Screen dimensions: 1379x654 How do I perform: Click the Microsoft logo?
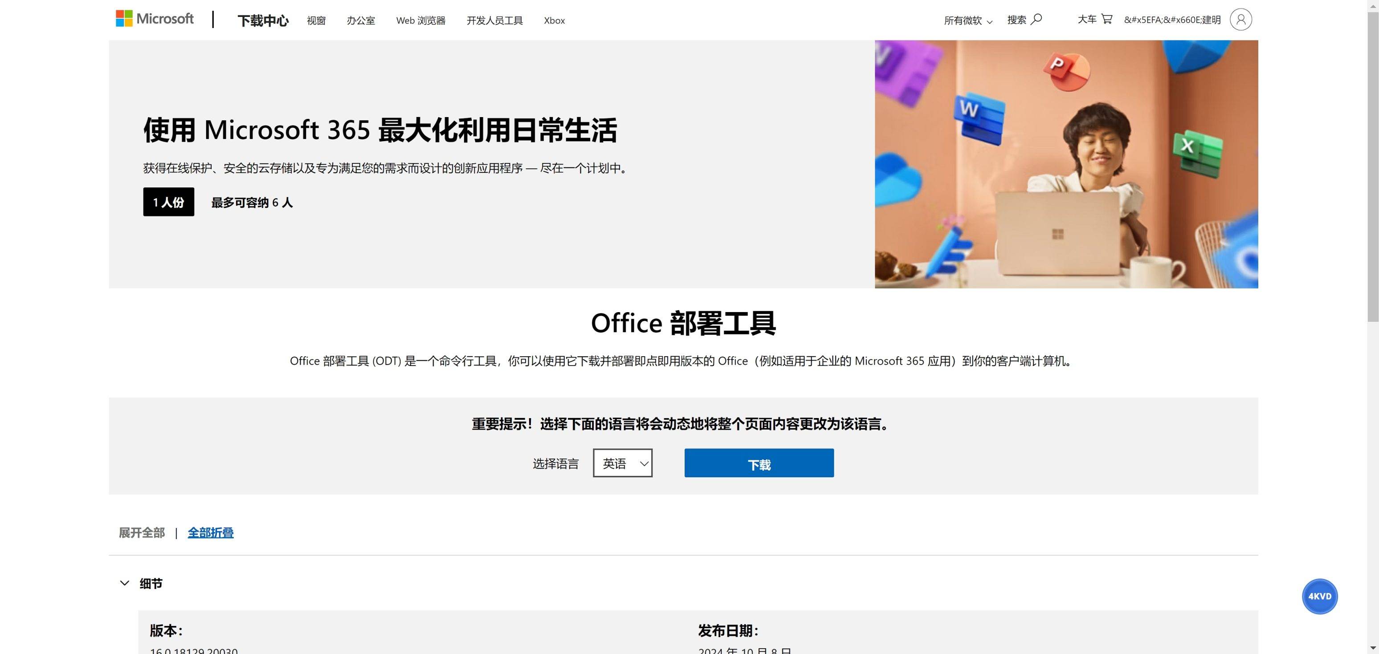tap(155, 19)
